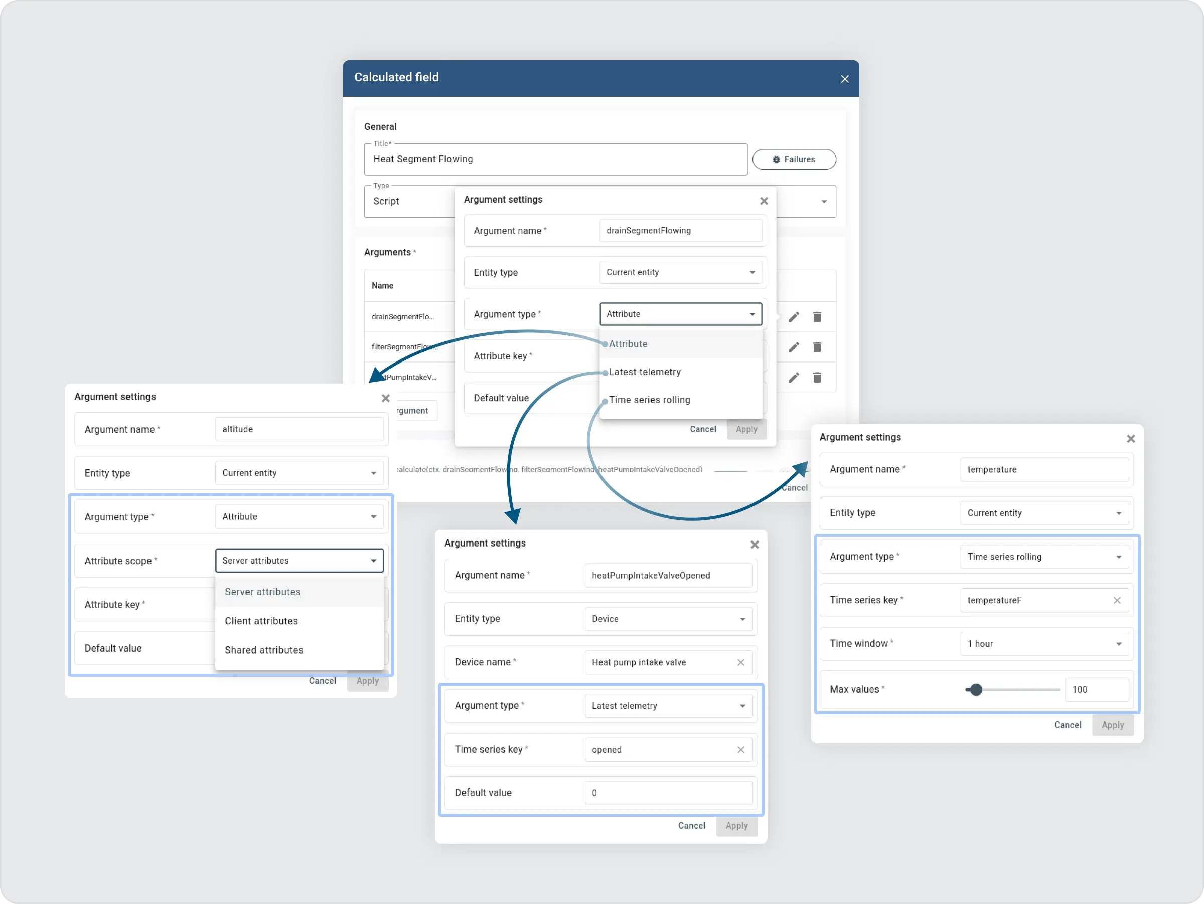Click pencil icon for filterSegmentFlowing row
Viewport: 1204px width, 904px height.
tap(794, 347)
